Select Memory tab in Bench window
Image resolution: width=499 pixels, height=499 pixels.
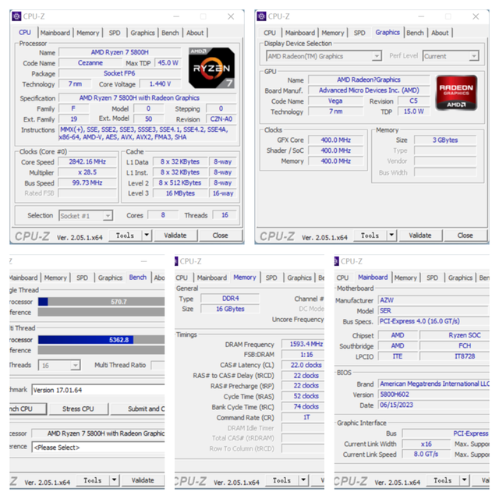click(x=55, y=278)
